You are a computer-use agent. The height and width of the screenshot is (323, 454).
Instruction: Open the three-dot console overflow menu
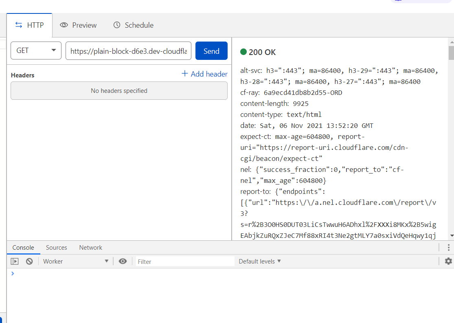[x=448, y=247]
